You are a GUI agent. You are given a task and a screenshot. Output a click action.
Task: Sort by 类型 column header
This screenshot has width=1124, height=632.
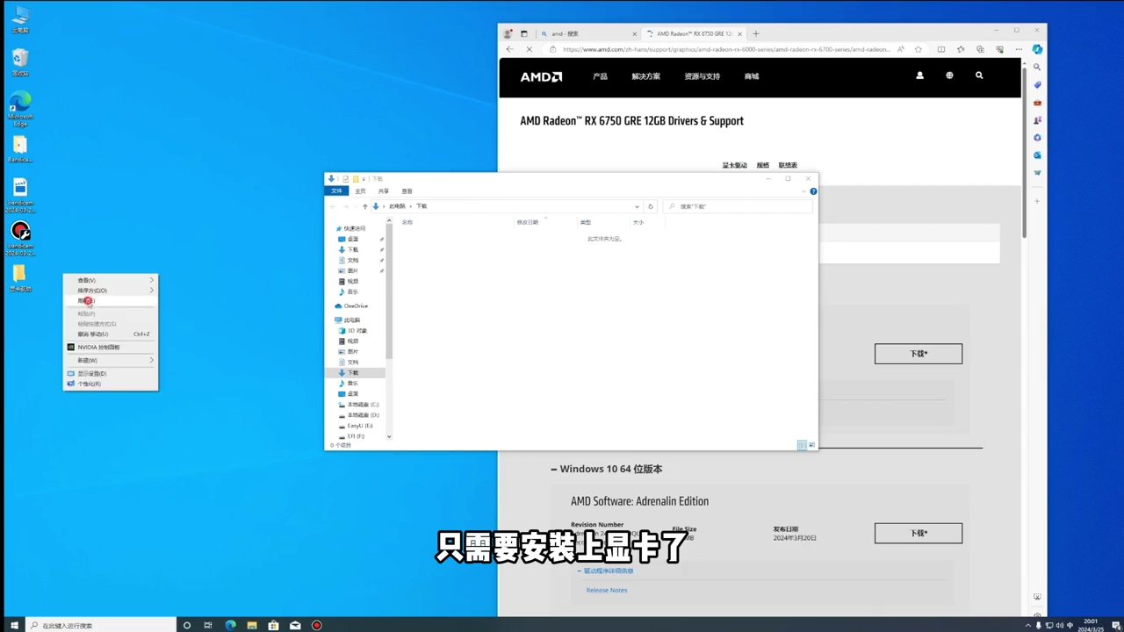coord(586,222)
